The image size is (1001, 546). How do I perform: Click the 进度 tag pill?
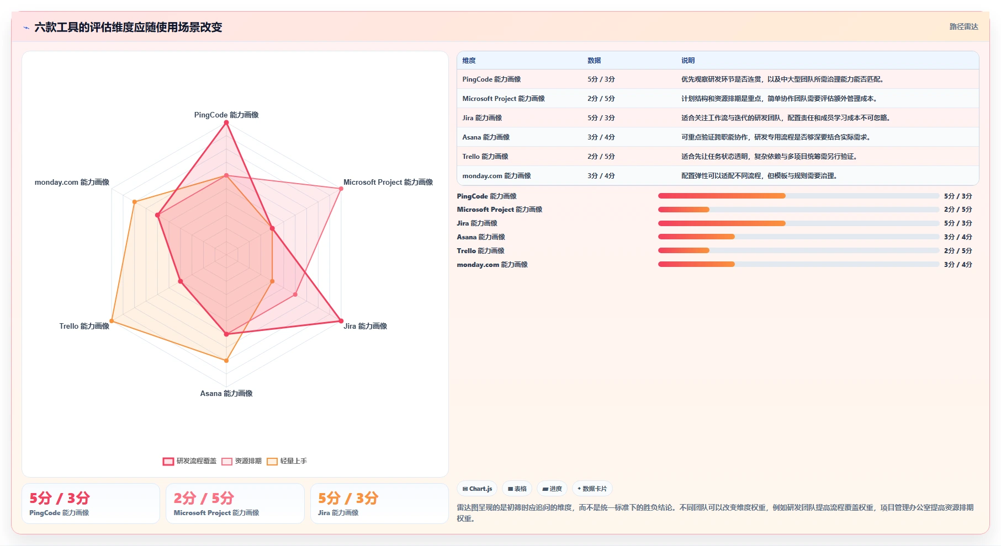click(x=552, y=489)
